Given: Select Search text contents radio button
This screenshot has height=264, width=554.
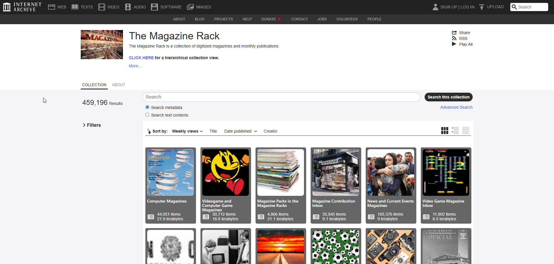Looking at the screenshot, I should pyautogui.click(x=147, y=115).
